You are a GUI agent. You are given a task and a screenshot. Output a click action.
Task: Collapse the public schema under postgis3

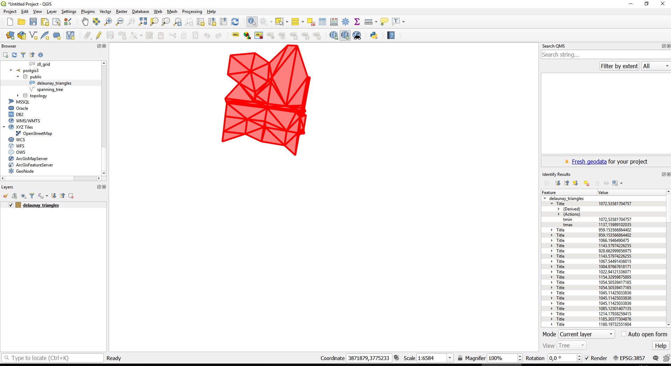pos(18,77)
